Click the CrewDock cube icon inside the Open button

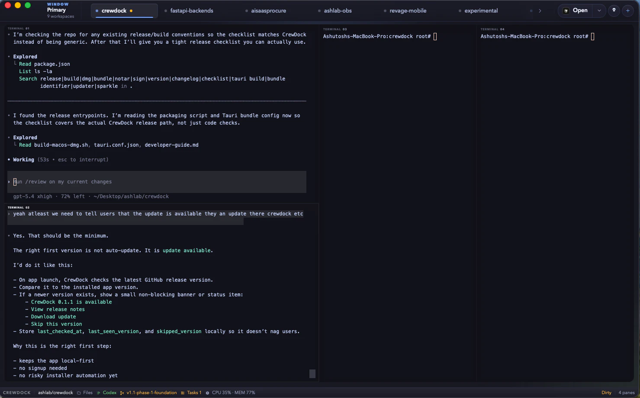[x=566, y=10]
